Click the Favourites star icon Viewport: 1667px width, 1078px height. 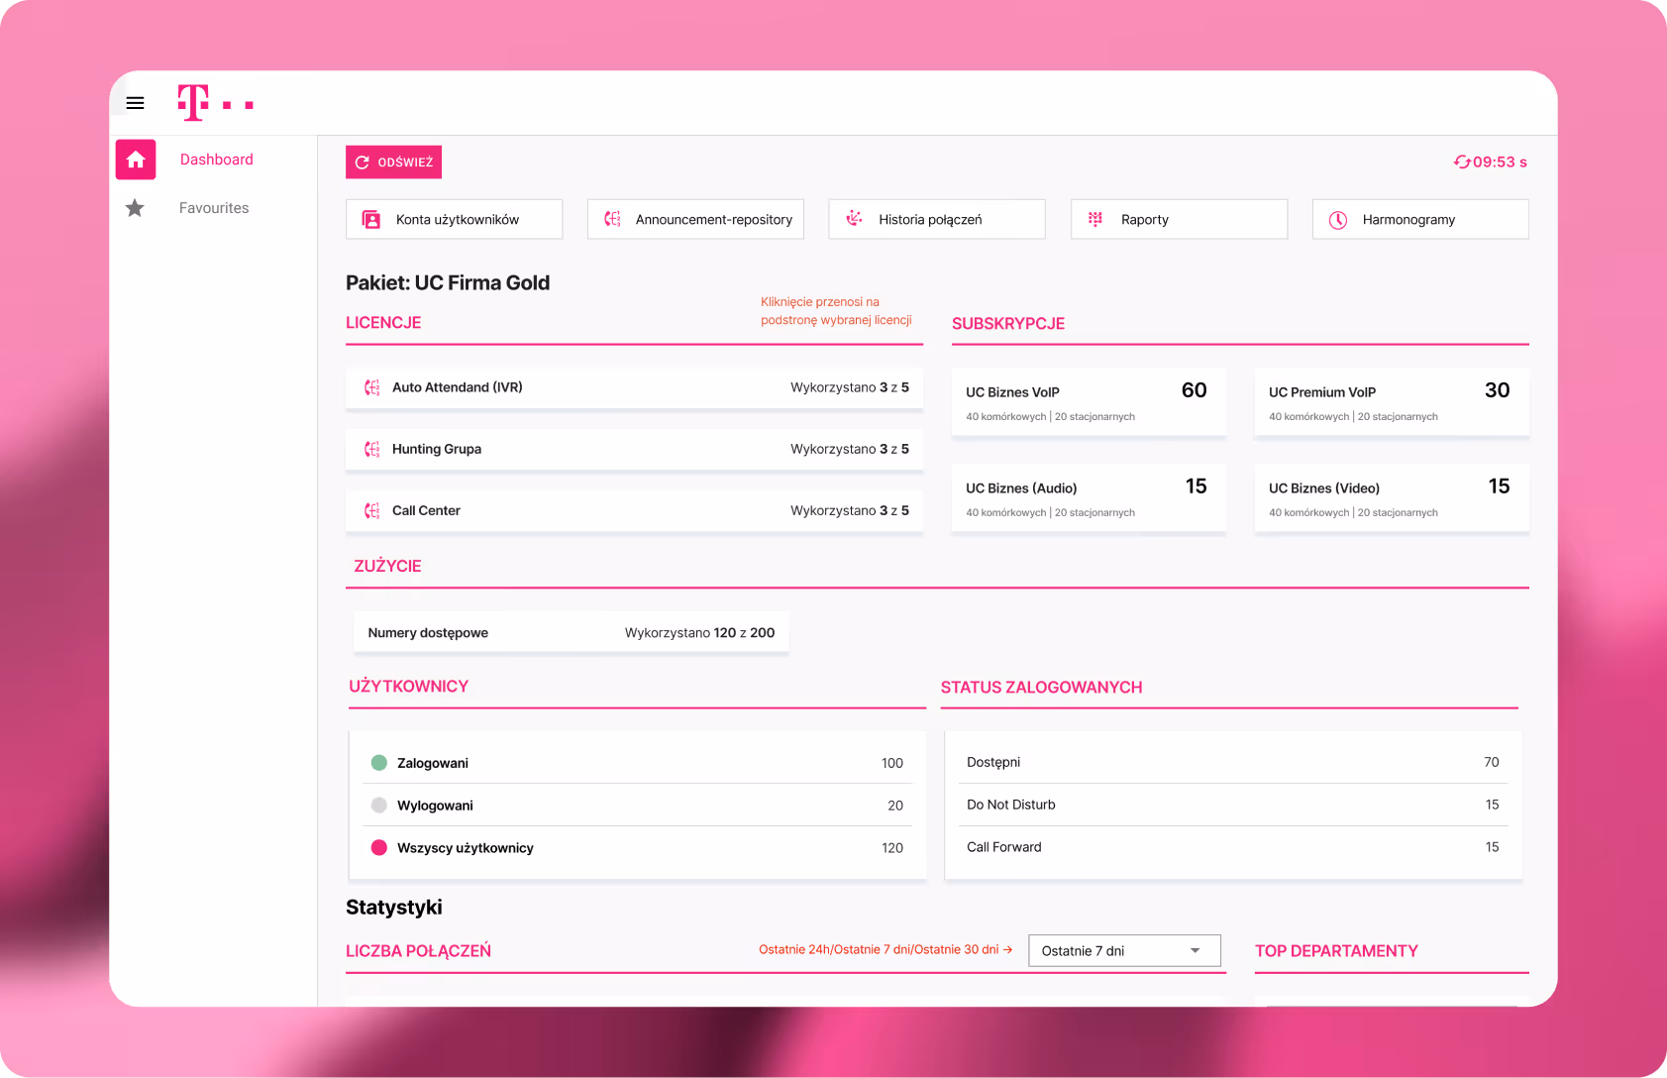(x=135, y=208)
